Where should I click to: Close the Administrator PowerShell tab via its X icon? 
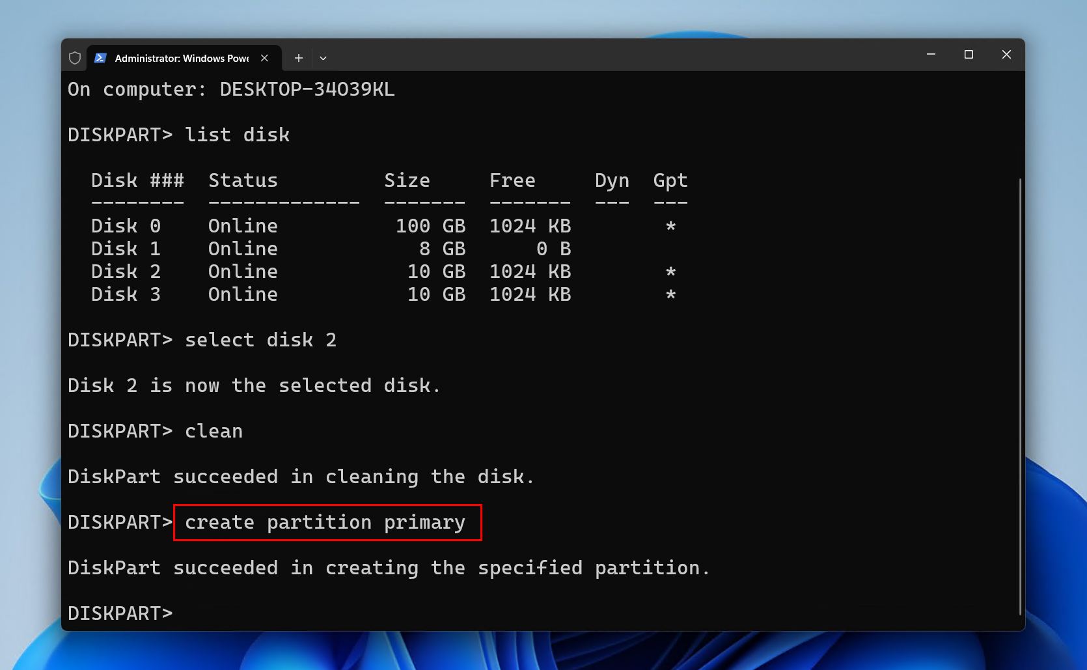pyautogui.click(x=264, y=58)
